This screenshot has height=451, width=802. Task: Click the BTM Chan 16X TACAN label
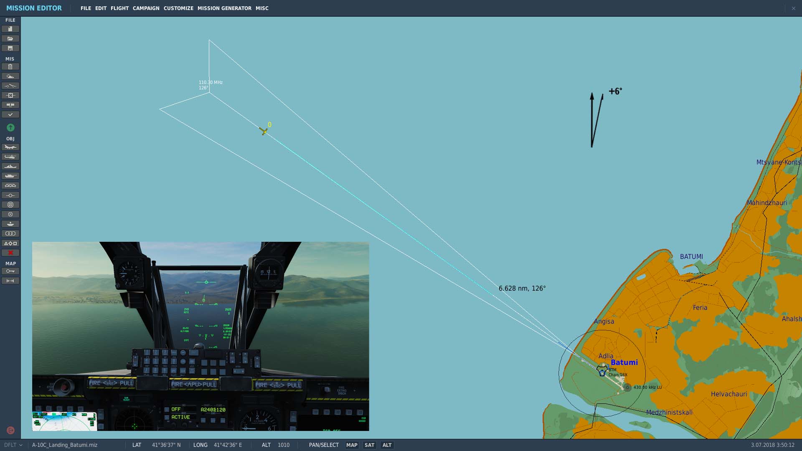tap(618, 372)
